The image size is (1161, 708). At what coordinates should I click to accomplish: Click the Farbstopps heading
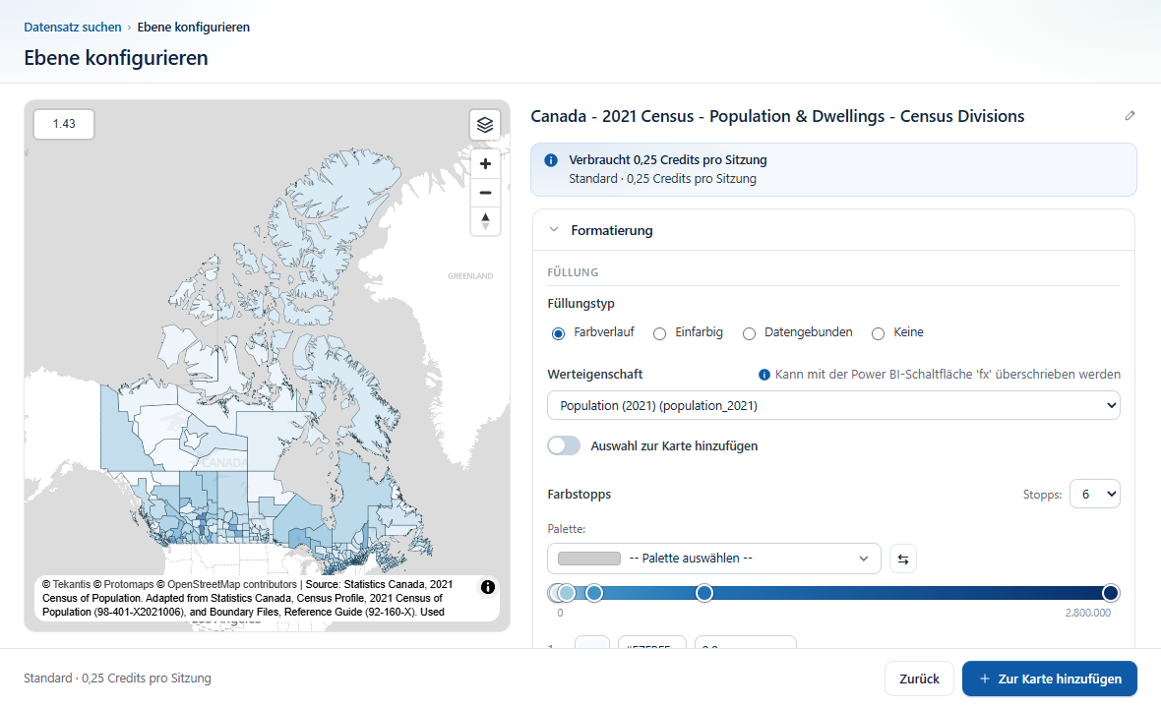[x=580, y=495]
